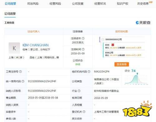Image resolution: width=156 pixels, height=122 pixels.
Task: Select 营业期限 value 2018-05-09至2038-05-08
Action: pyautogui.click(x=43, y=98)
